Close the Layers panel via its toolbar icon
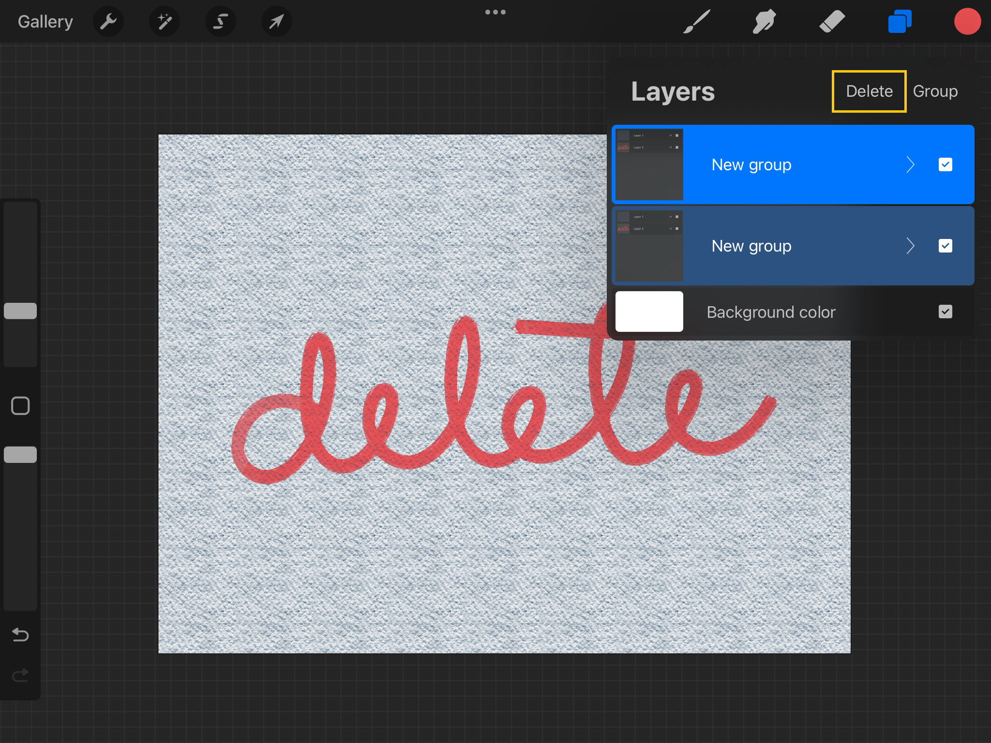 (x=900, y=21)
